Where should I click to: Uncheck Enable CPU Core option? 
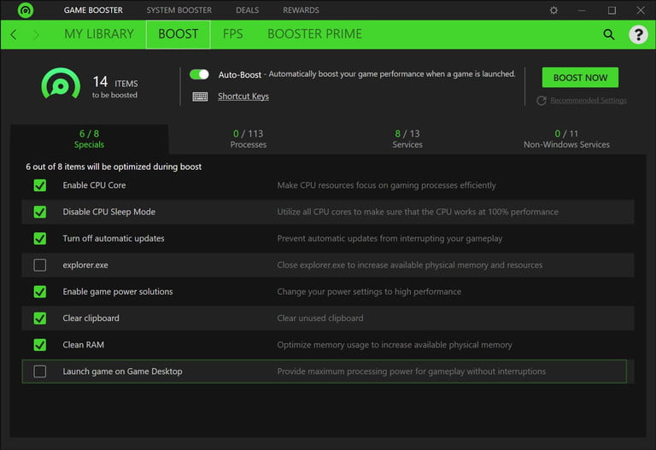[40, 185]
